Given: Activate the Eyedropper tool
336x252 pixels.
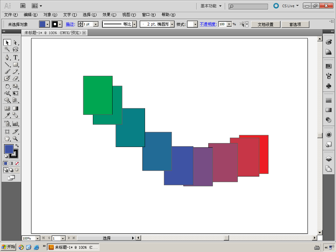Looking at the screenshot, I should [x=7, y=115].
